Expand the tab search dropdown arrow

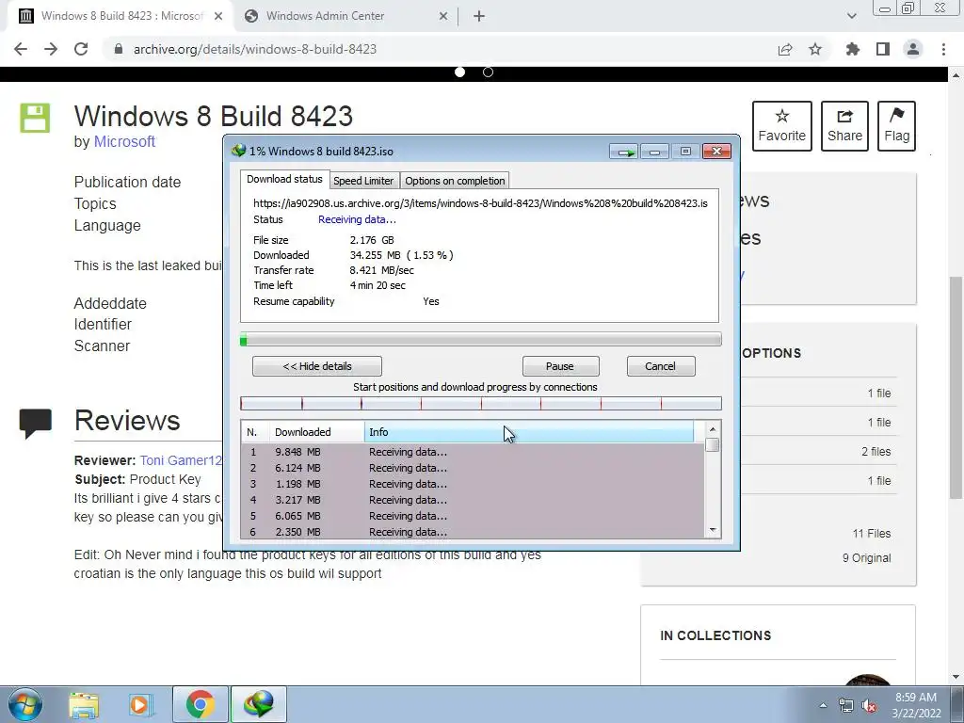[x=851, y=16]
